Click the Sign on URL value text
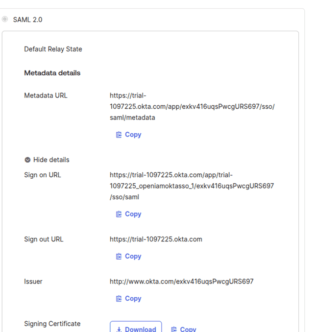The width and height of the screenshot is (315, 332). 192,186
